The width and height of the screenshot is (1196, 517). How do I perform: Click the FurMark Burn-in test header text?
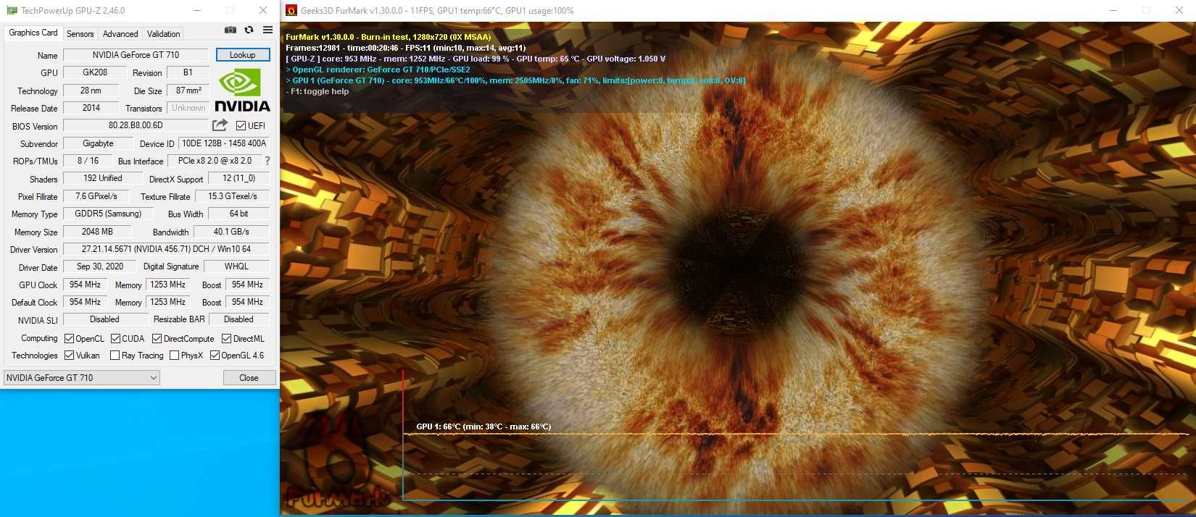click(388, 37)
